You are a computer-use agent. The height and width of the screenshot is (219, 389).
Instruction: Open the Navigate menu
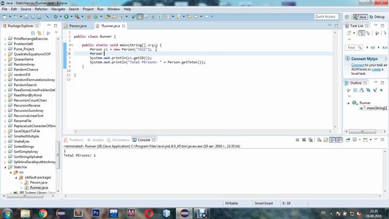point(58,9)
